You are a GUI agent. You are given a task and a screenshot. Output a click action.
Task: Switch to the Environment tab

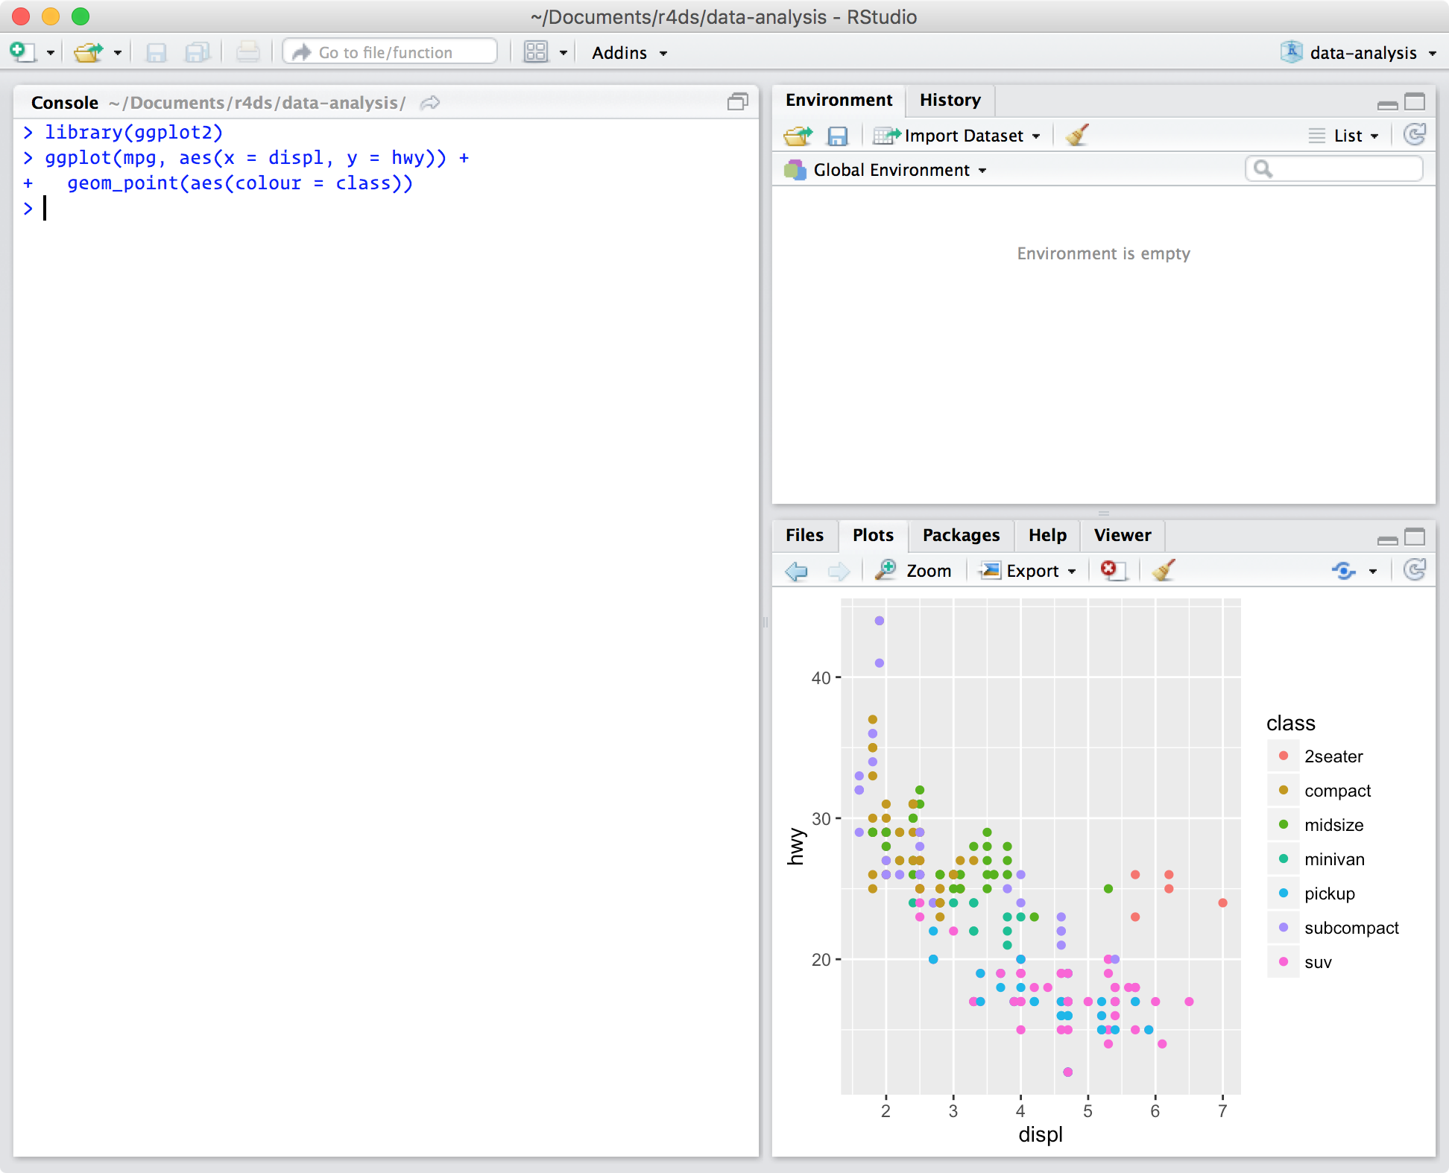(x=839, y=100)
